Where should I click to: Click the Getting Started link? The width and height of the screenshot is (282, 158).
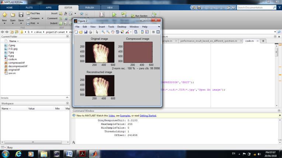148,115
